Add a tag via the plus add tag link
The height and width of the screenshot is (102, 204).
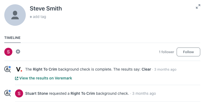pos(38,17)
